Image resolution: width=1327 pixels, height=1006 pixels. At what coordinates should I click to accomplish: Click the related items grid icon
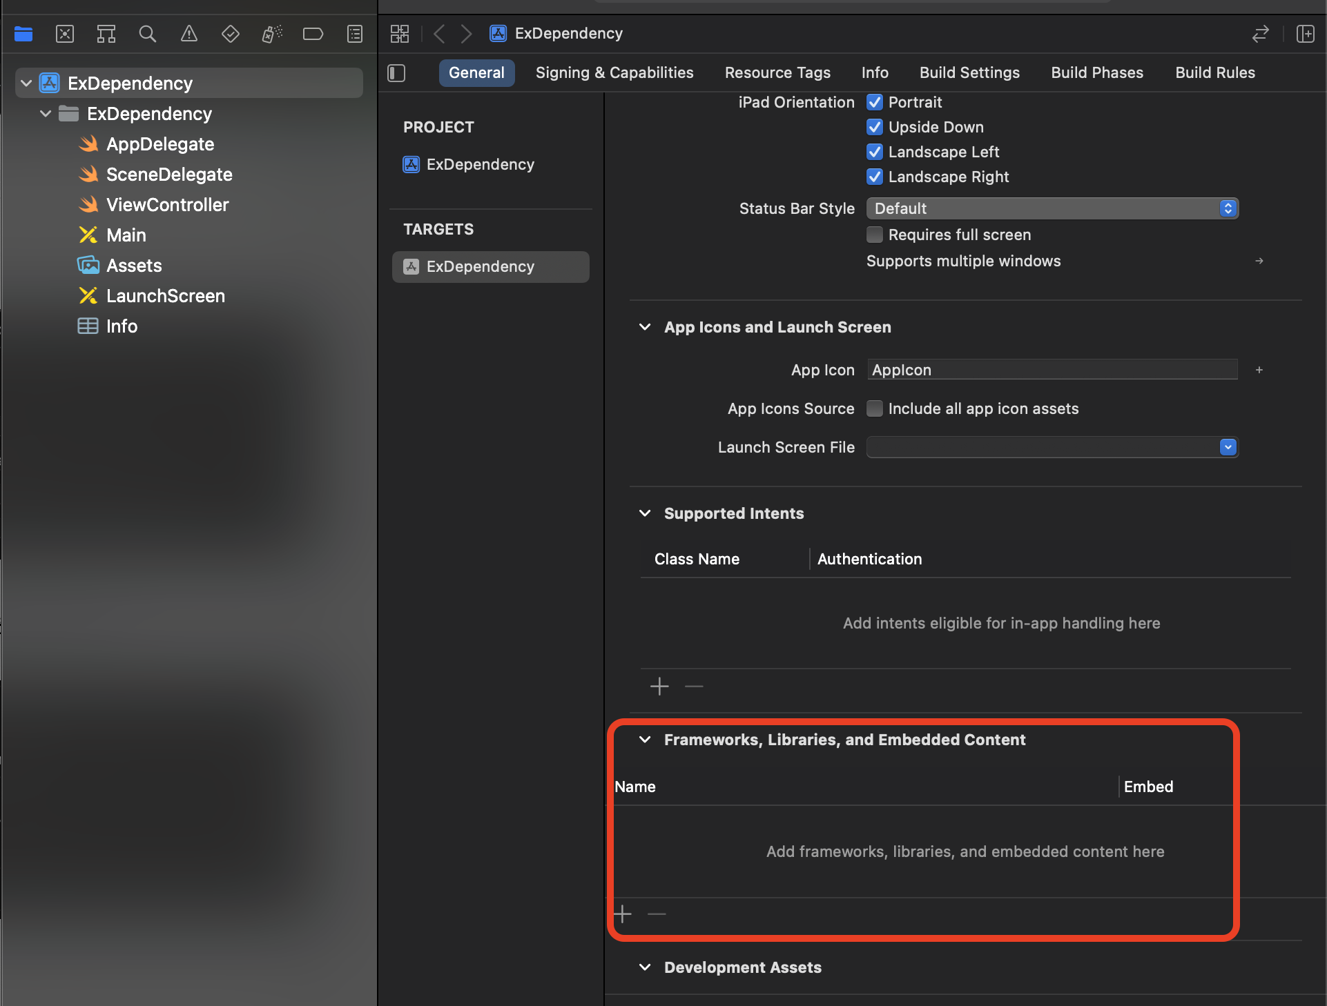point(400,34)
